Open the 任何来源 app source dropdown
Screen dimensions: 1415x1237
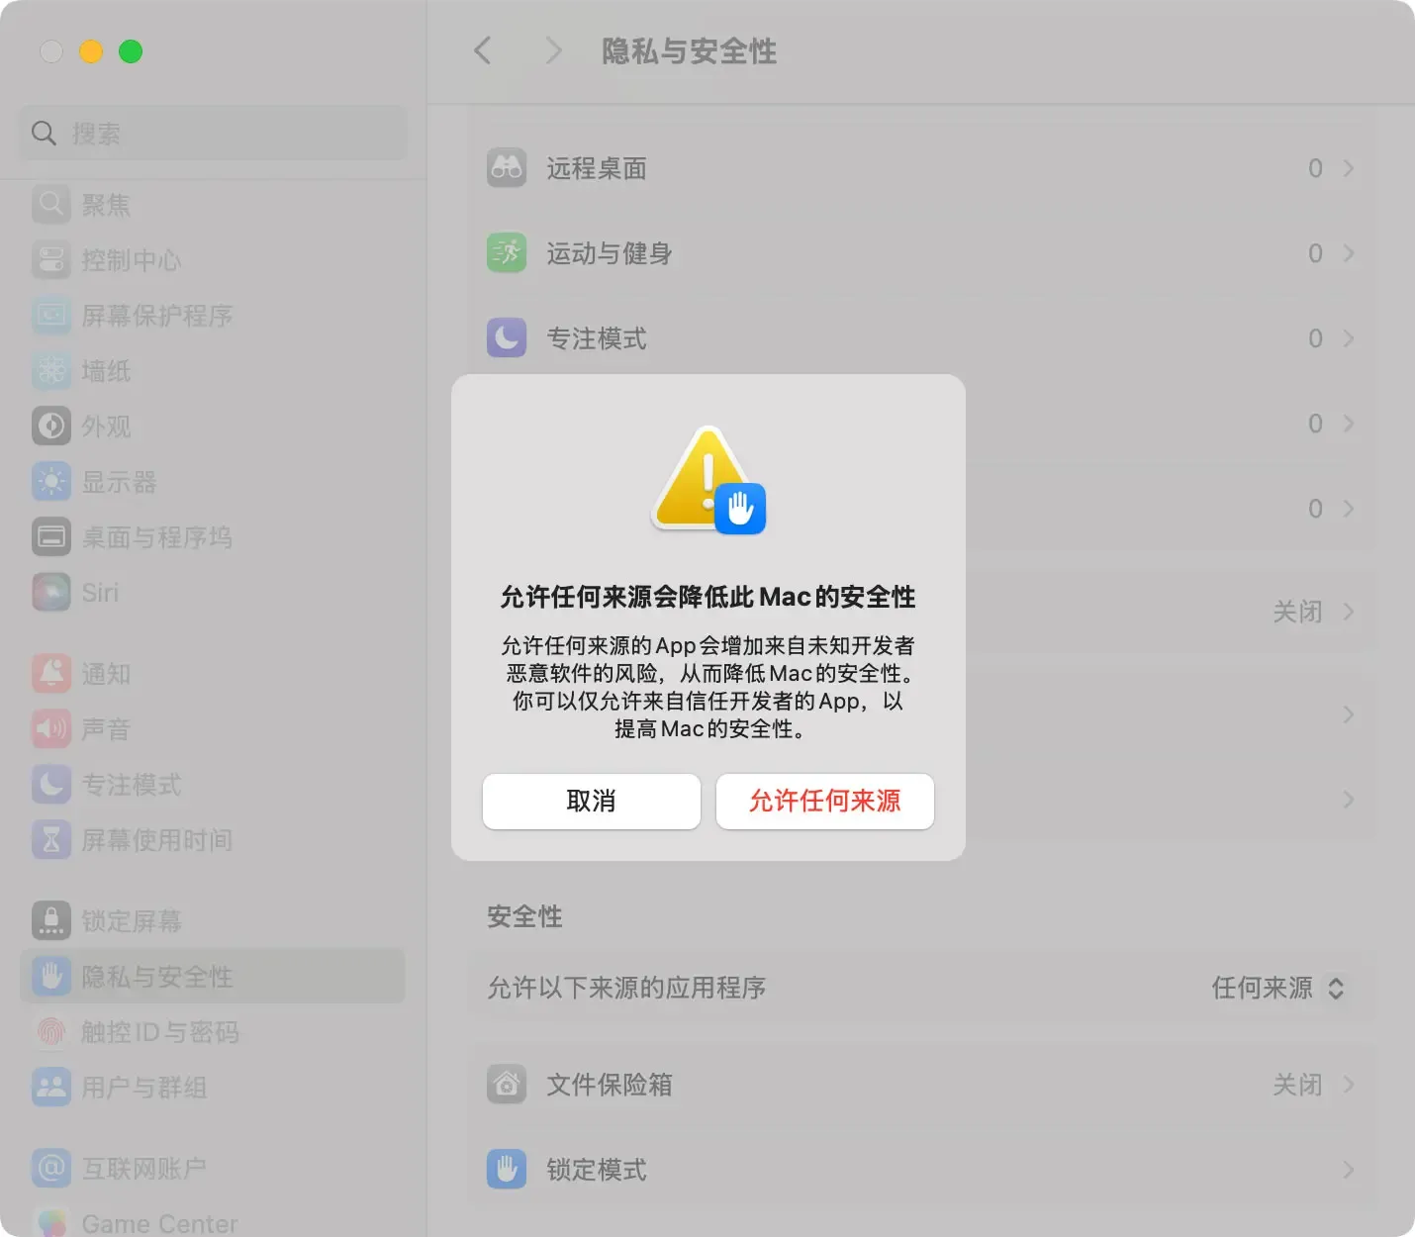pos(1278,988)
